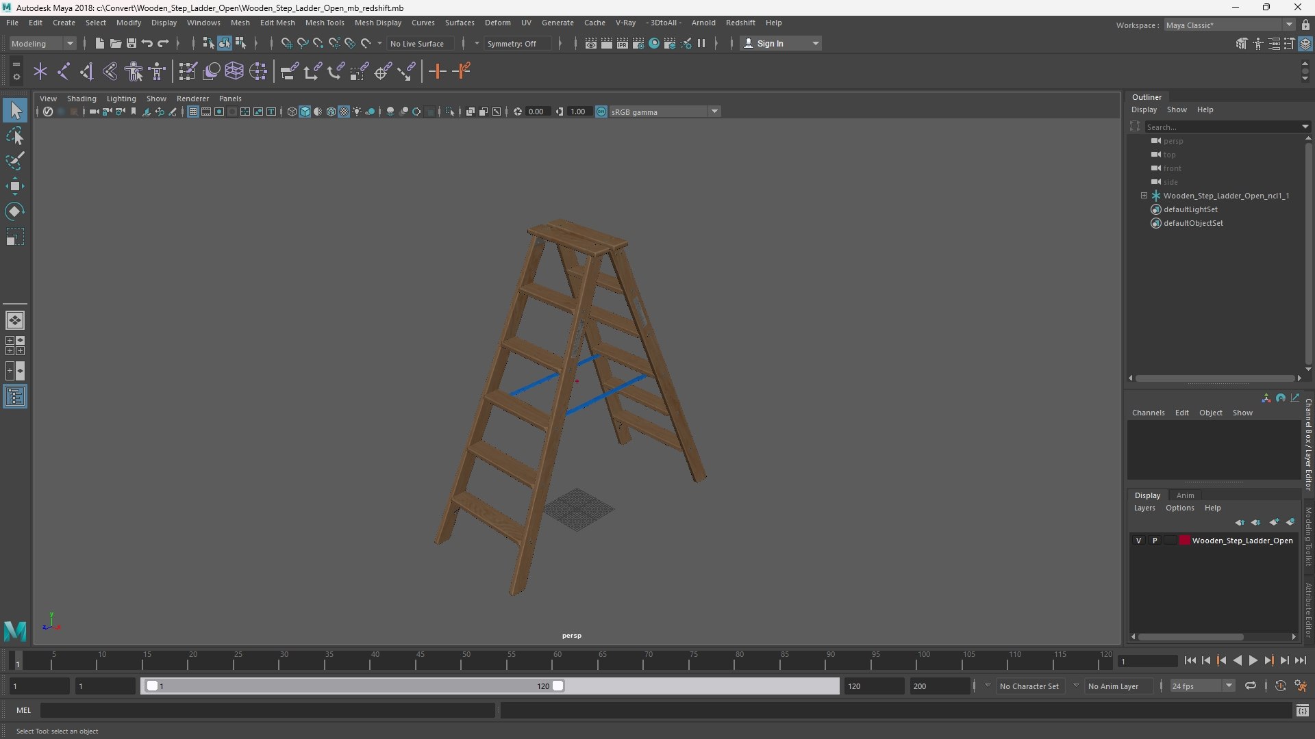Select defaultLightSet in the Outliner

(x=1190, y=209)
